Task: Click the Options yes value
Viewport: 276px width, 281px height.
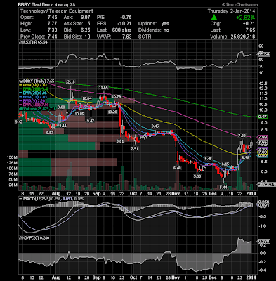Action: pyautogui.click(x=165, y=24)
